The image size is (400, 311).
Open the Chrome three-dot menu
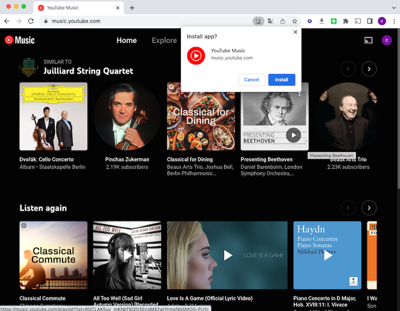pyautogui.click(x=393, y=21)
